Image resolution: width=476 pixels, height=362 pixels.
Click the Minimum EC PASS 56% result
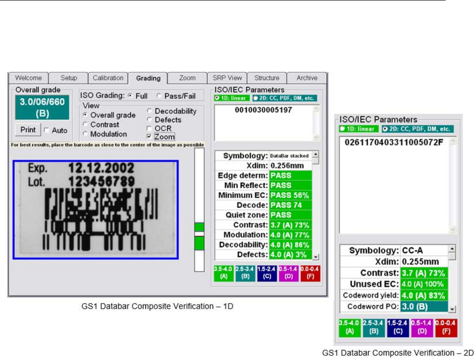tap(291, 195)
